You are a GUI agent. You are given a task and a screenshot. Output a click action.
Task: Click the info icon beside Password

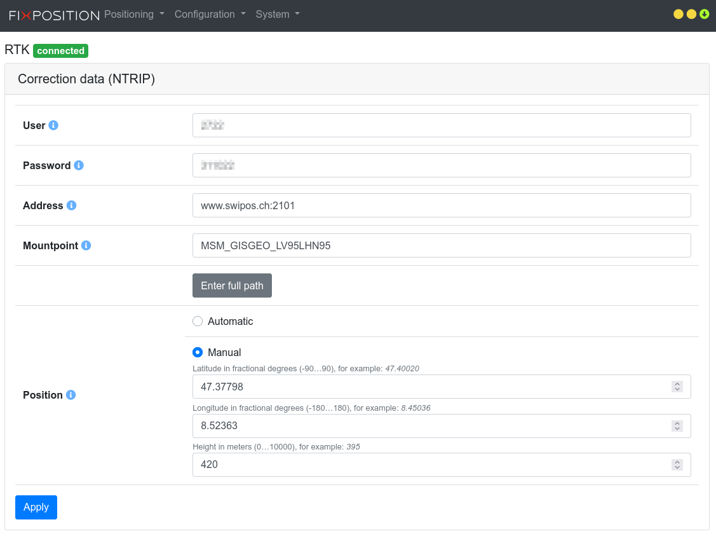79,165
